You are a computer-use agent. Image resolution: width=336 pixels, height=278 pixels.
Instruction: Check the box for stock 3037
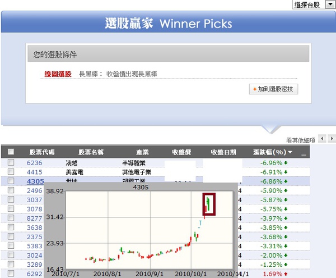click(11, 199)
